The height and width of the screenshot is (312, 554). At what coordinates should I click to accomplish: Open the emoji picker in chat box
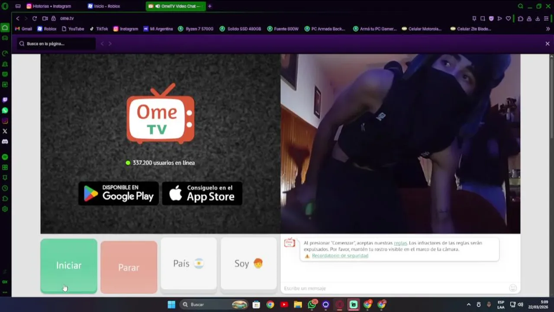click(513, 288)
